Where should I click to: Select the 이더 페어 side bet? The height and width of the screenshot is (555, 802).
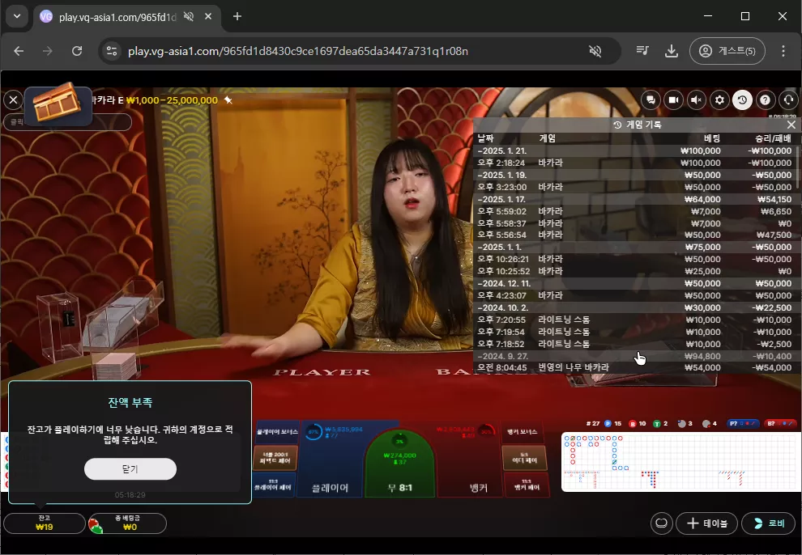click(524, 457)
